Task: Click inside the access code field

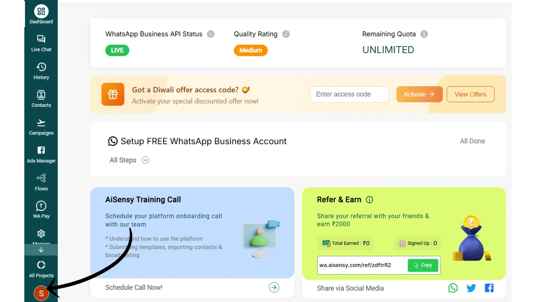Action: [349, 94]
